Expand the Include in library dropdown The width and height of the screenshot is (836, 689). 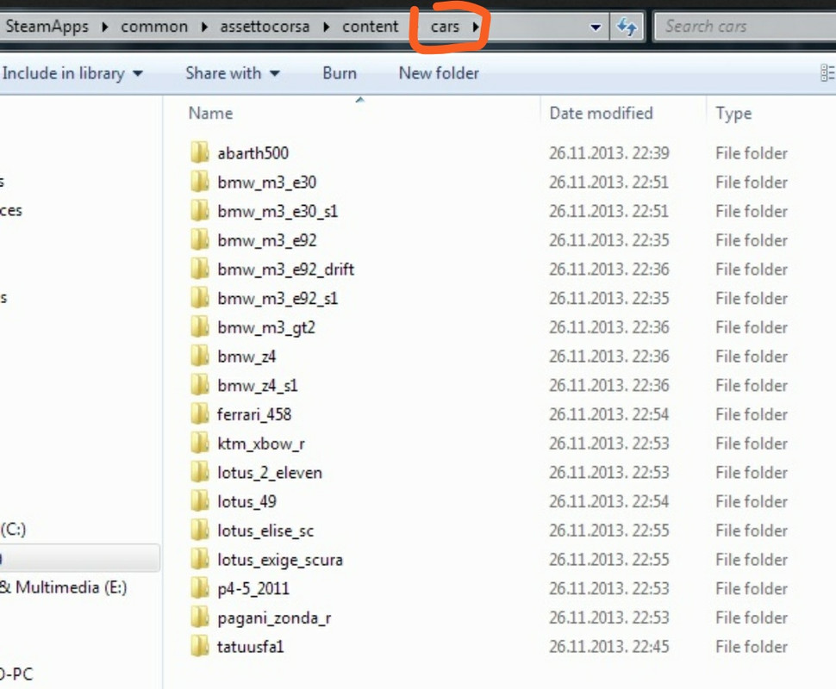(x=138, y=73)
